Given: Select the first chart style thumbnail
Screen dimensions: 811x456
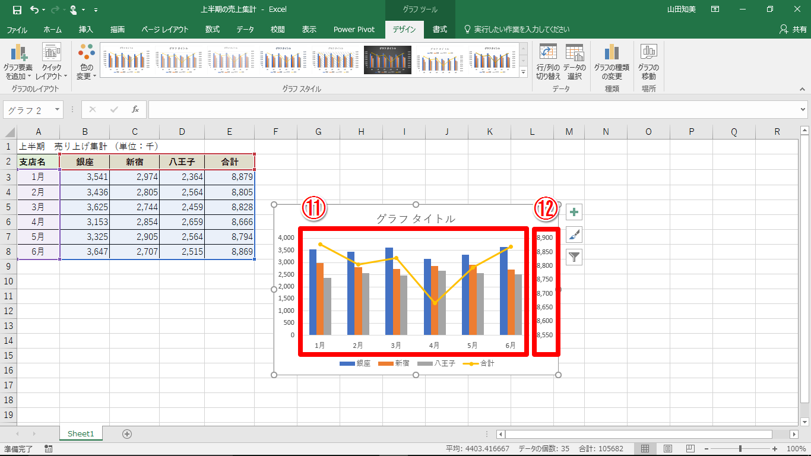Looking at the screenshot, I should [x=125, y=60].
